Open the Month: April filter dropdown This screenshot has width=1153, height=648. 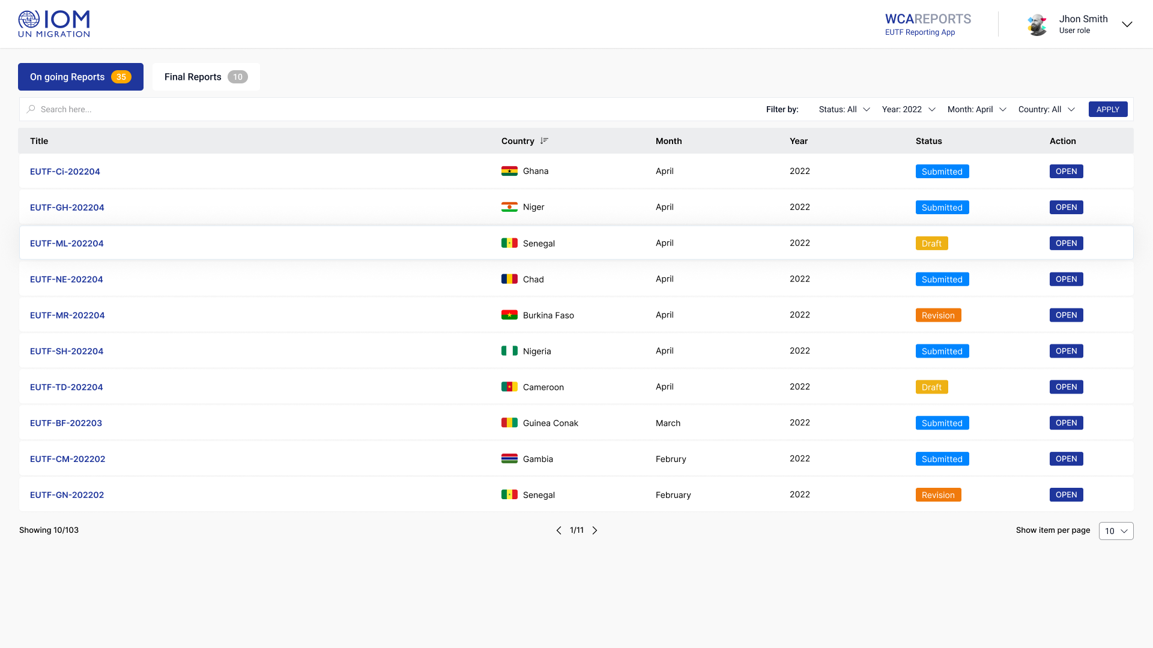[976, 109]
